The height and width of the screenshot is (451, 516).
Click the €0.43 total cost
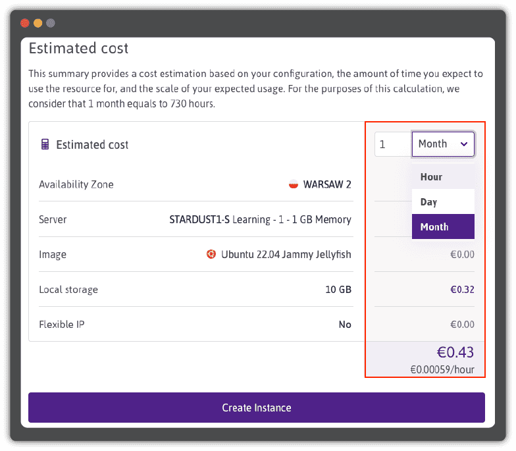click(x=455, y=352)
